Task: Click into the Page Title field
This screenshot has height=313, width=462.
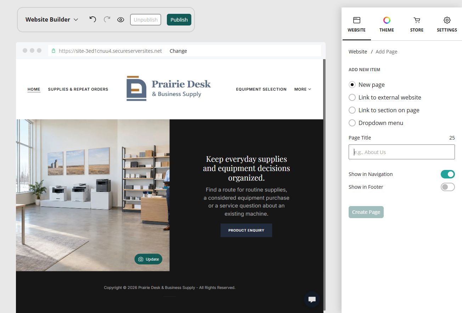Action: coord(401,152)
